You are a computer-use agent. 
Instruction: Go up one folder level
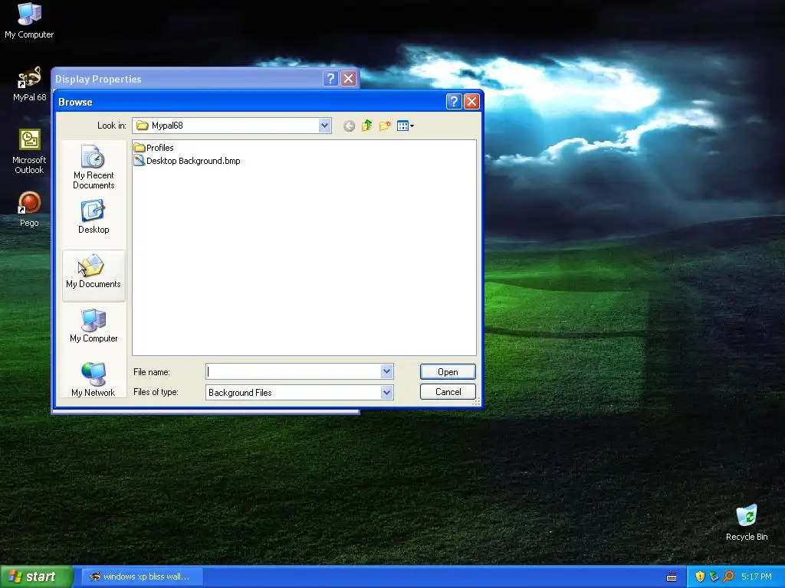point(367,126)
